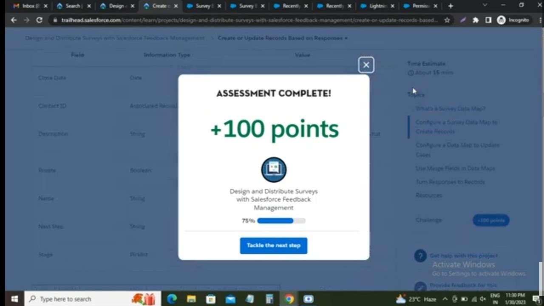
Task: Open a new browser tab
Action: (x=450, y=6)
